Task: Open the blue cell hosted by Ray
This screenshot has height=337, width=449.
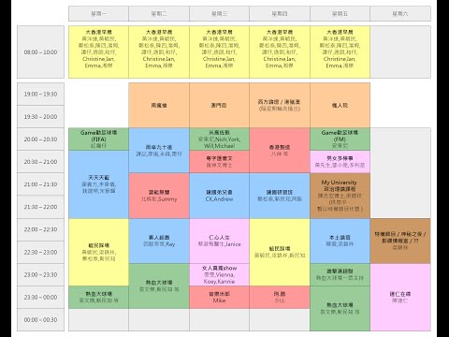Action: [159, 241]
